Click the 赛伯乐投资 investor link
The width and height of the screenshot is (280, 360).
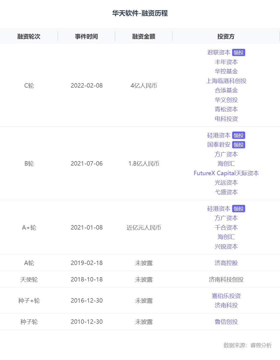(226, 296)
